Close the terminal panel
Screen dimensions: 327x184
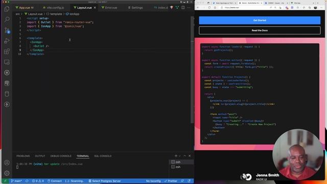[190, 156]
